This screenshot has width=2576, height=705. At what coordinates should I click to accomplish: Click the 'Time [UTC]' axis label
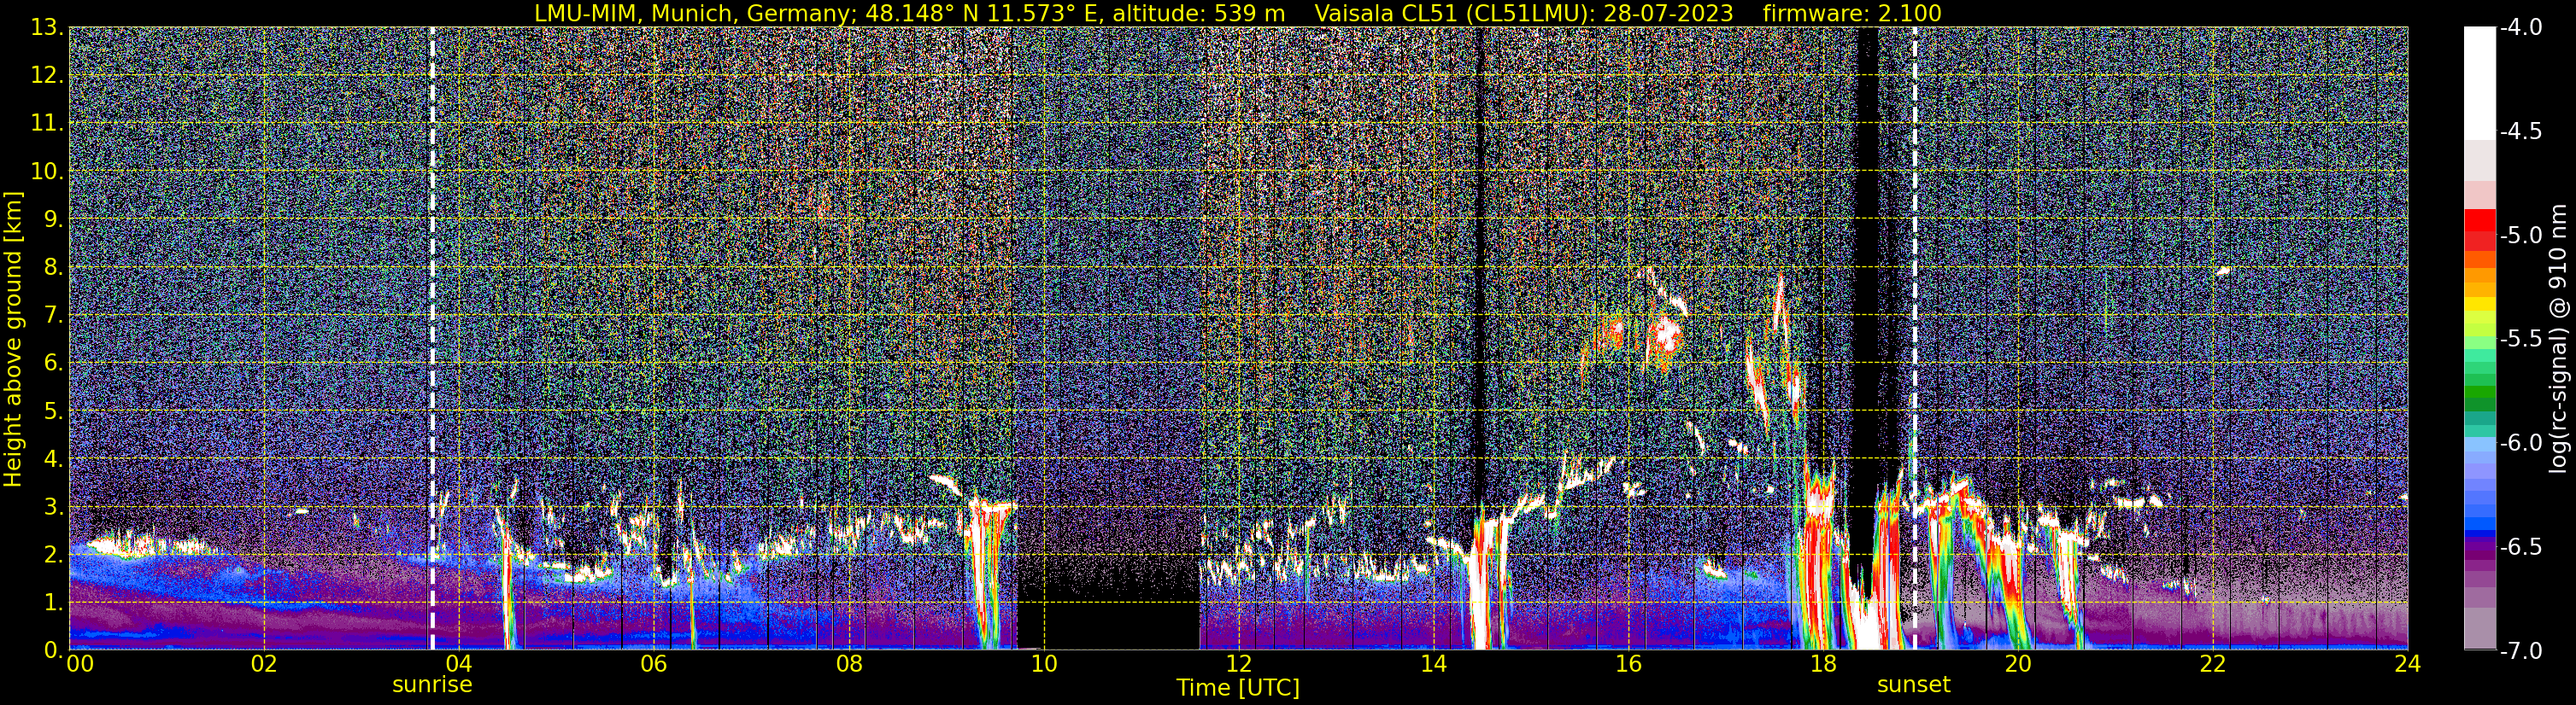point(1238,688)
